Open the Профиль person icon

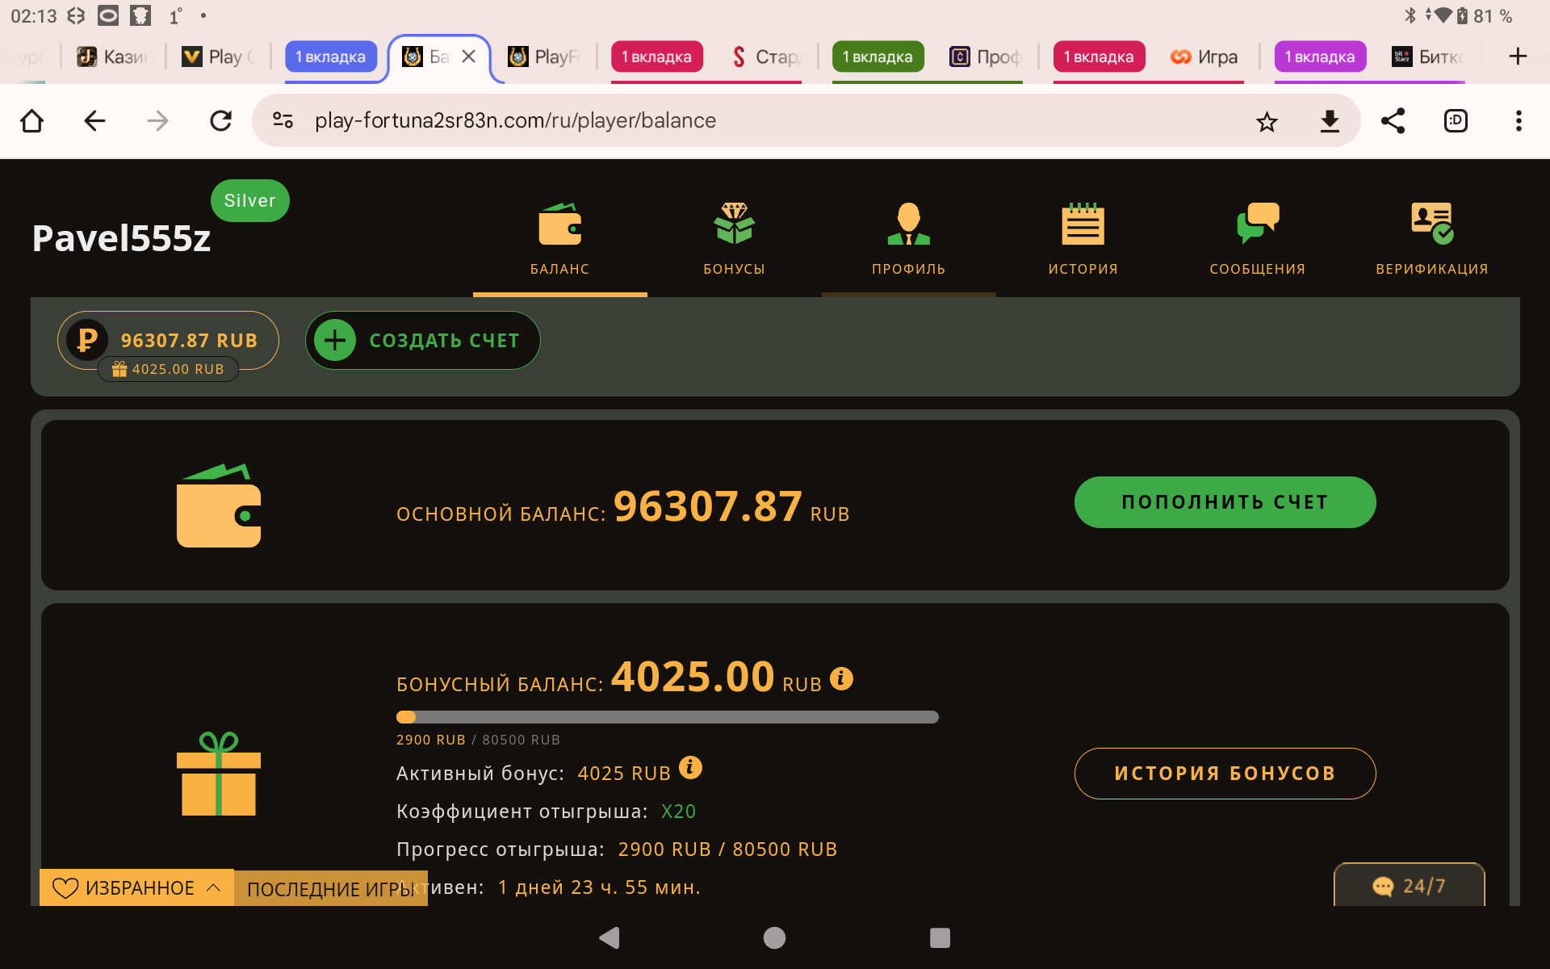pyautogui.click(x=908, y=224)
